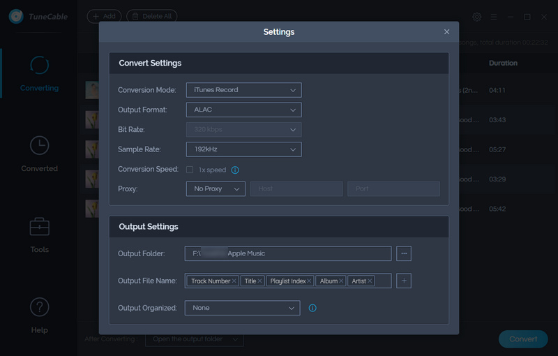Open the After Converting dropdown
The image size is (558, 356).
[195, 339]
